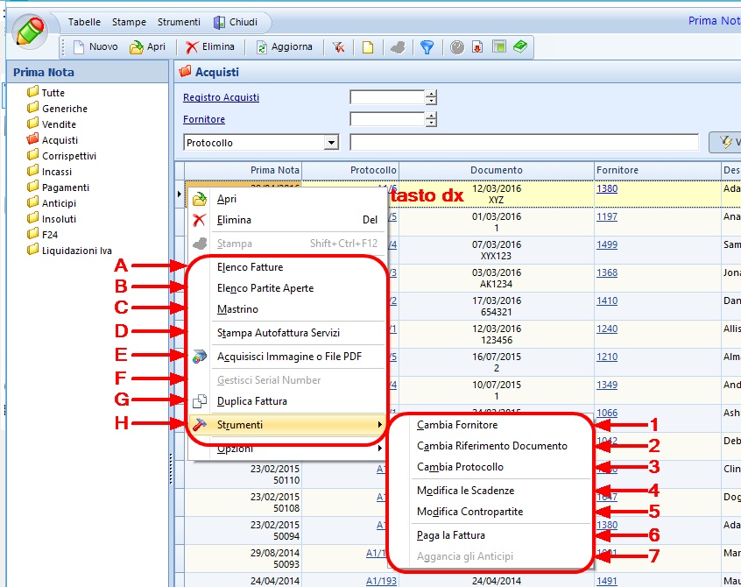The image size is (741, 587).
Task: Click the green book icon in toolbar
Action: (520, 47)
